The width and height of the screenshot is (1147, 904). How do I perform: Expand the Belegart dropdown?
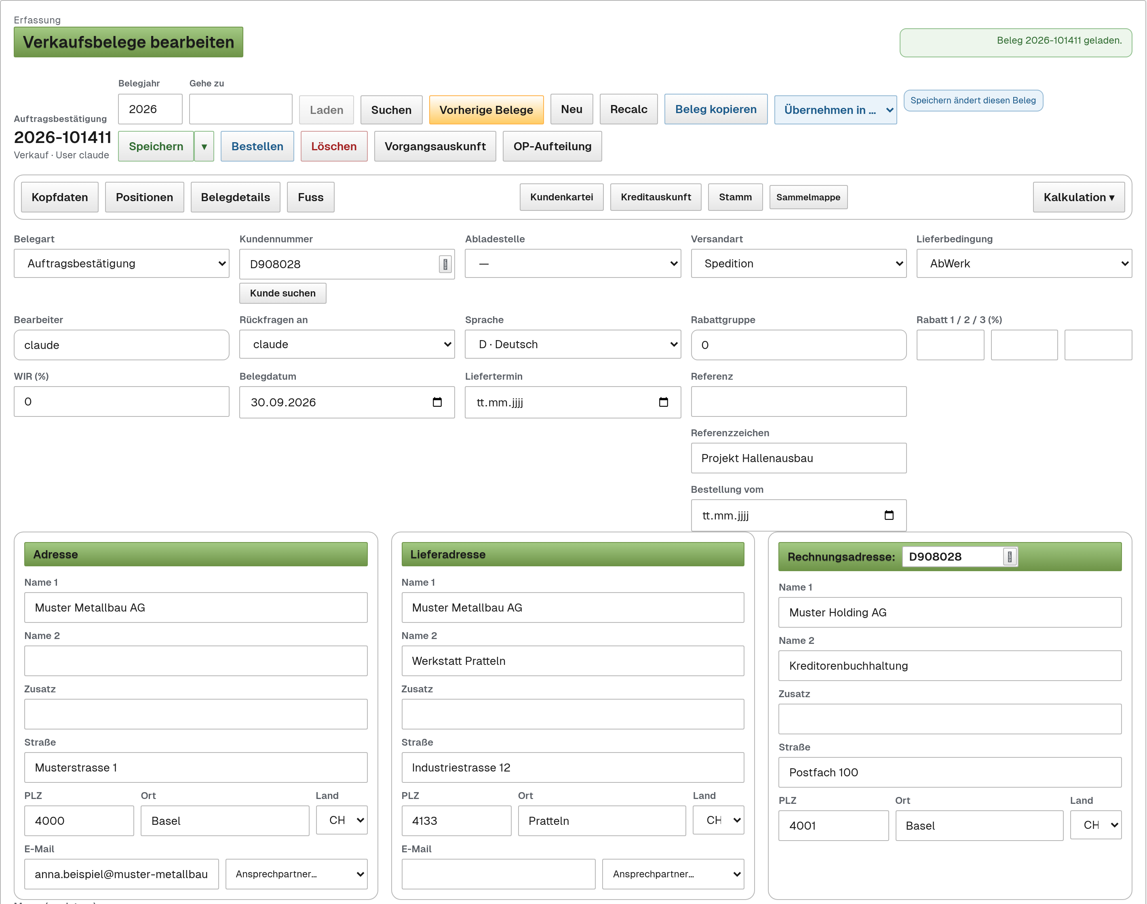coord(121,264)
